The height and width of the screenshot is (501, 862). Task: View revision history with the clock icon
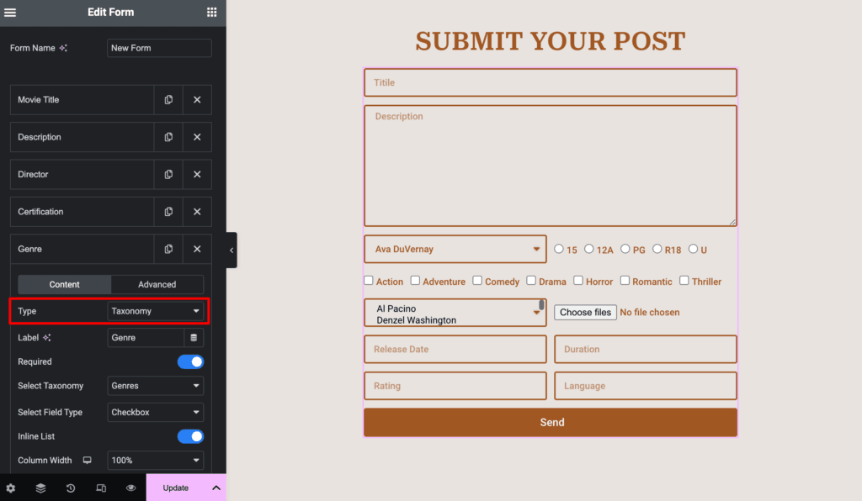pyautogui.click(x=70, y=488)
